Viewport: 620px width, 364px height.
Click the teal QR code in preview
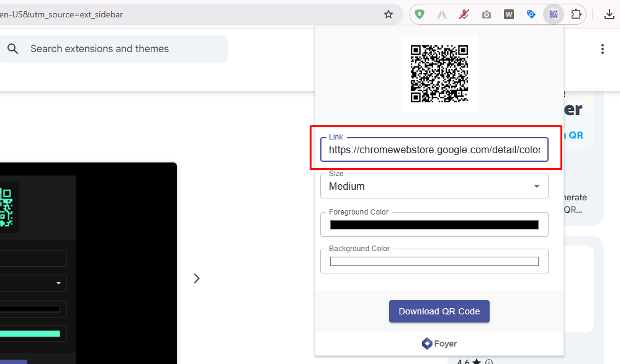pyautogui.click(x=7, y=207)
